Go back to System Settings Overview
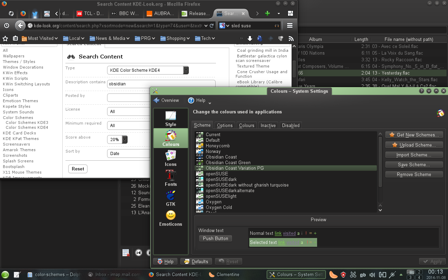448x280 pixels. 166,100
